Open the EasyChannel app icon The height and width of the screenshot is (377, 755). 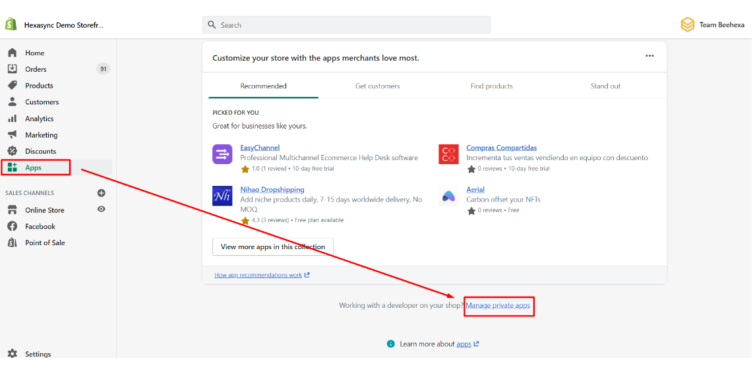coord(222,154)
